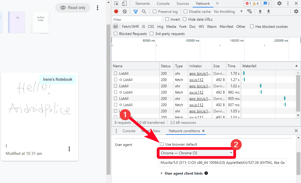Viewport: 301px width, 183px height.
Task: Check the Disable cache option
Action: (185, 12)
